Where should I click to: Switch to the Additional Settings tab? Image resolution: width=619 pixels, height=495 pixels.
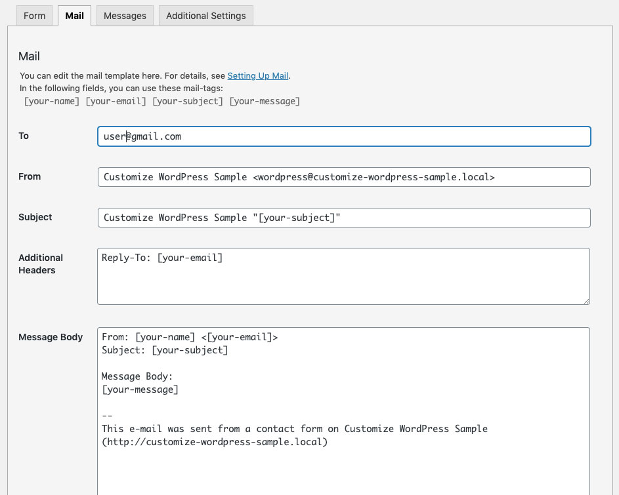[205, 15]
